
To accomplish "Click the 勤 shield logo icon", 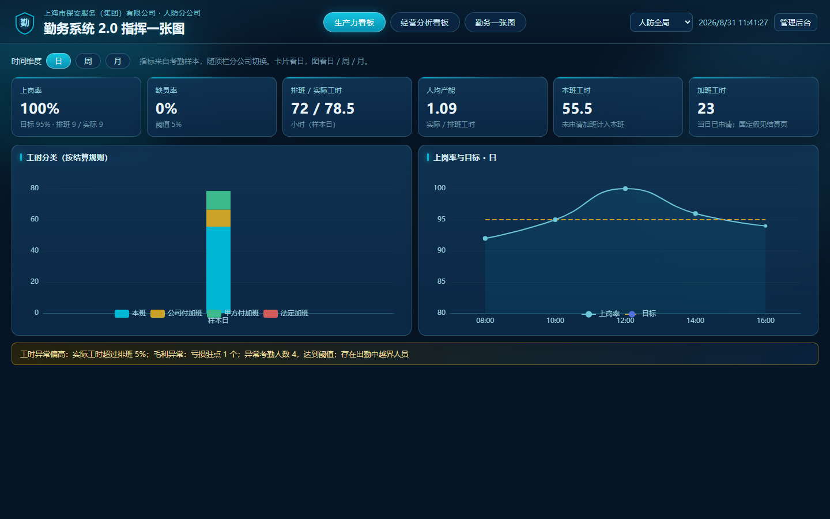I will 25,23.
